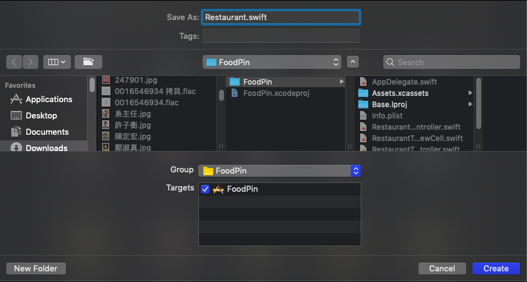Click the back navigation arrow

pos(14,62)
